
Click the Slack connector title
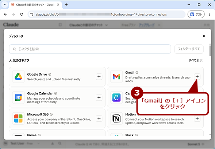[x=129, y=135]
